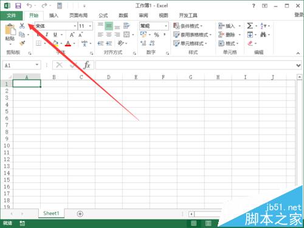Click the Paste clipboard icon

(x=10, y=29)
